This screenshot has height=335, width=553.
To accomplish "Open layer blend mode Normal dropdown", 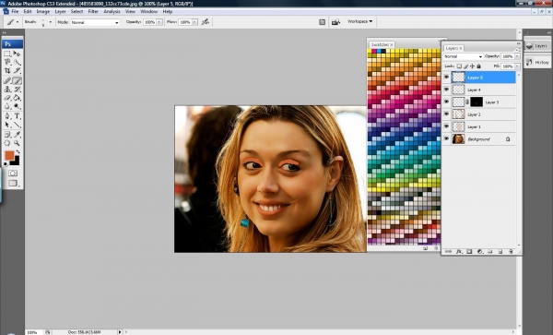I will point(463,56).
